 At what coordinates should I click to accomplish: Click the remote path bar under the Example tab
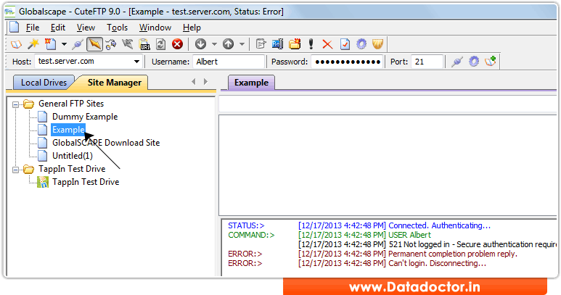[x=388, y=105]
